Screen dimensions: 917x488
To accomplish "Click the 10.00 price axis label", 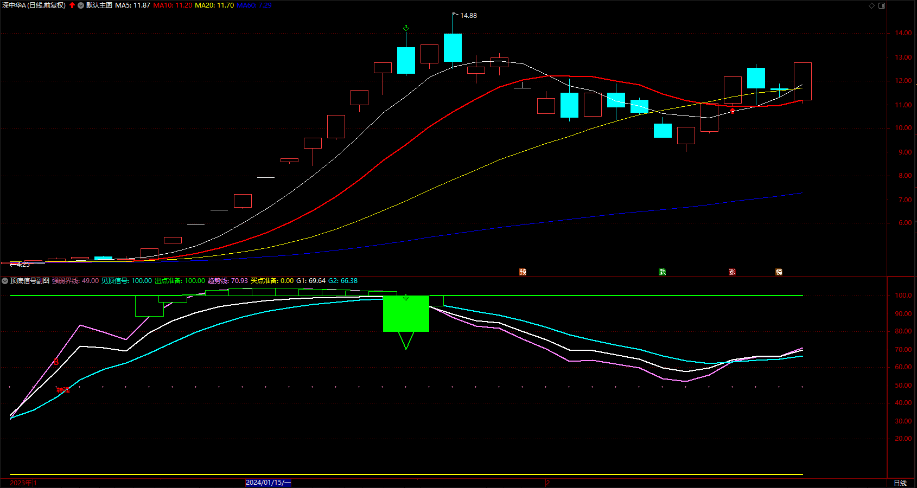I will (x=903, y=128).
